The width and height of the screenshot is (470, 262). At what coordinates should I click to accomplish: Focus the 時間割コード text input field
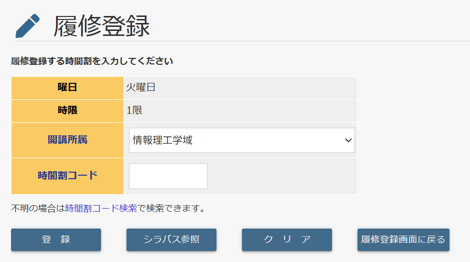tap(168, 176)
